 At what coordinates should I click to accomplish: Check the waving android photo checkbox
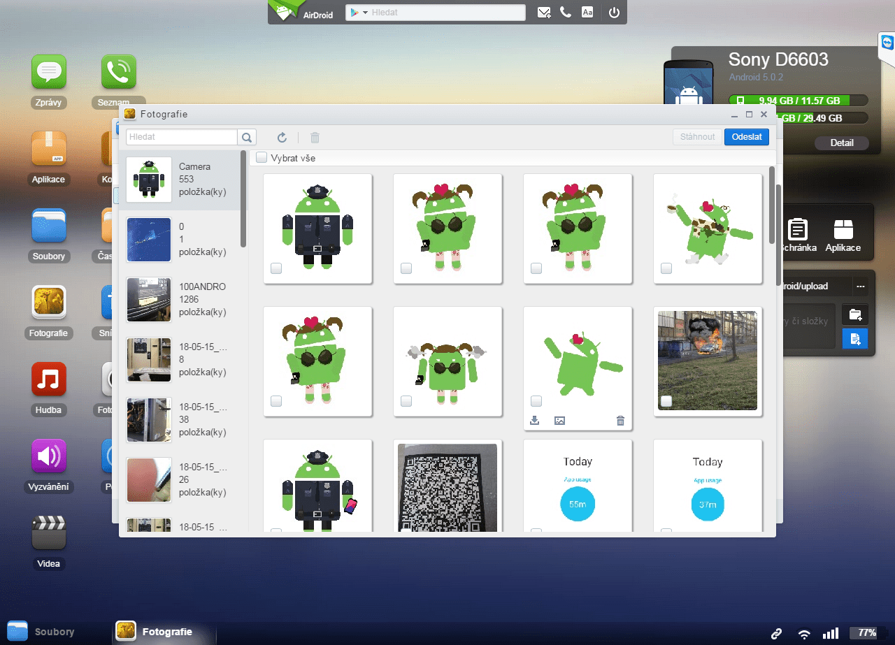click(536, 401)
